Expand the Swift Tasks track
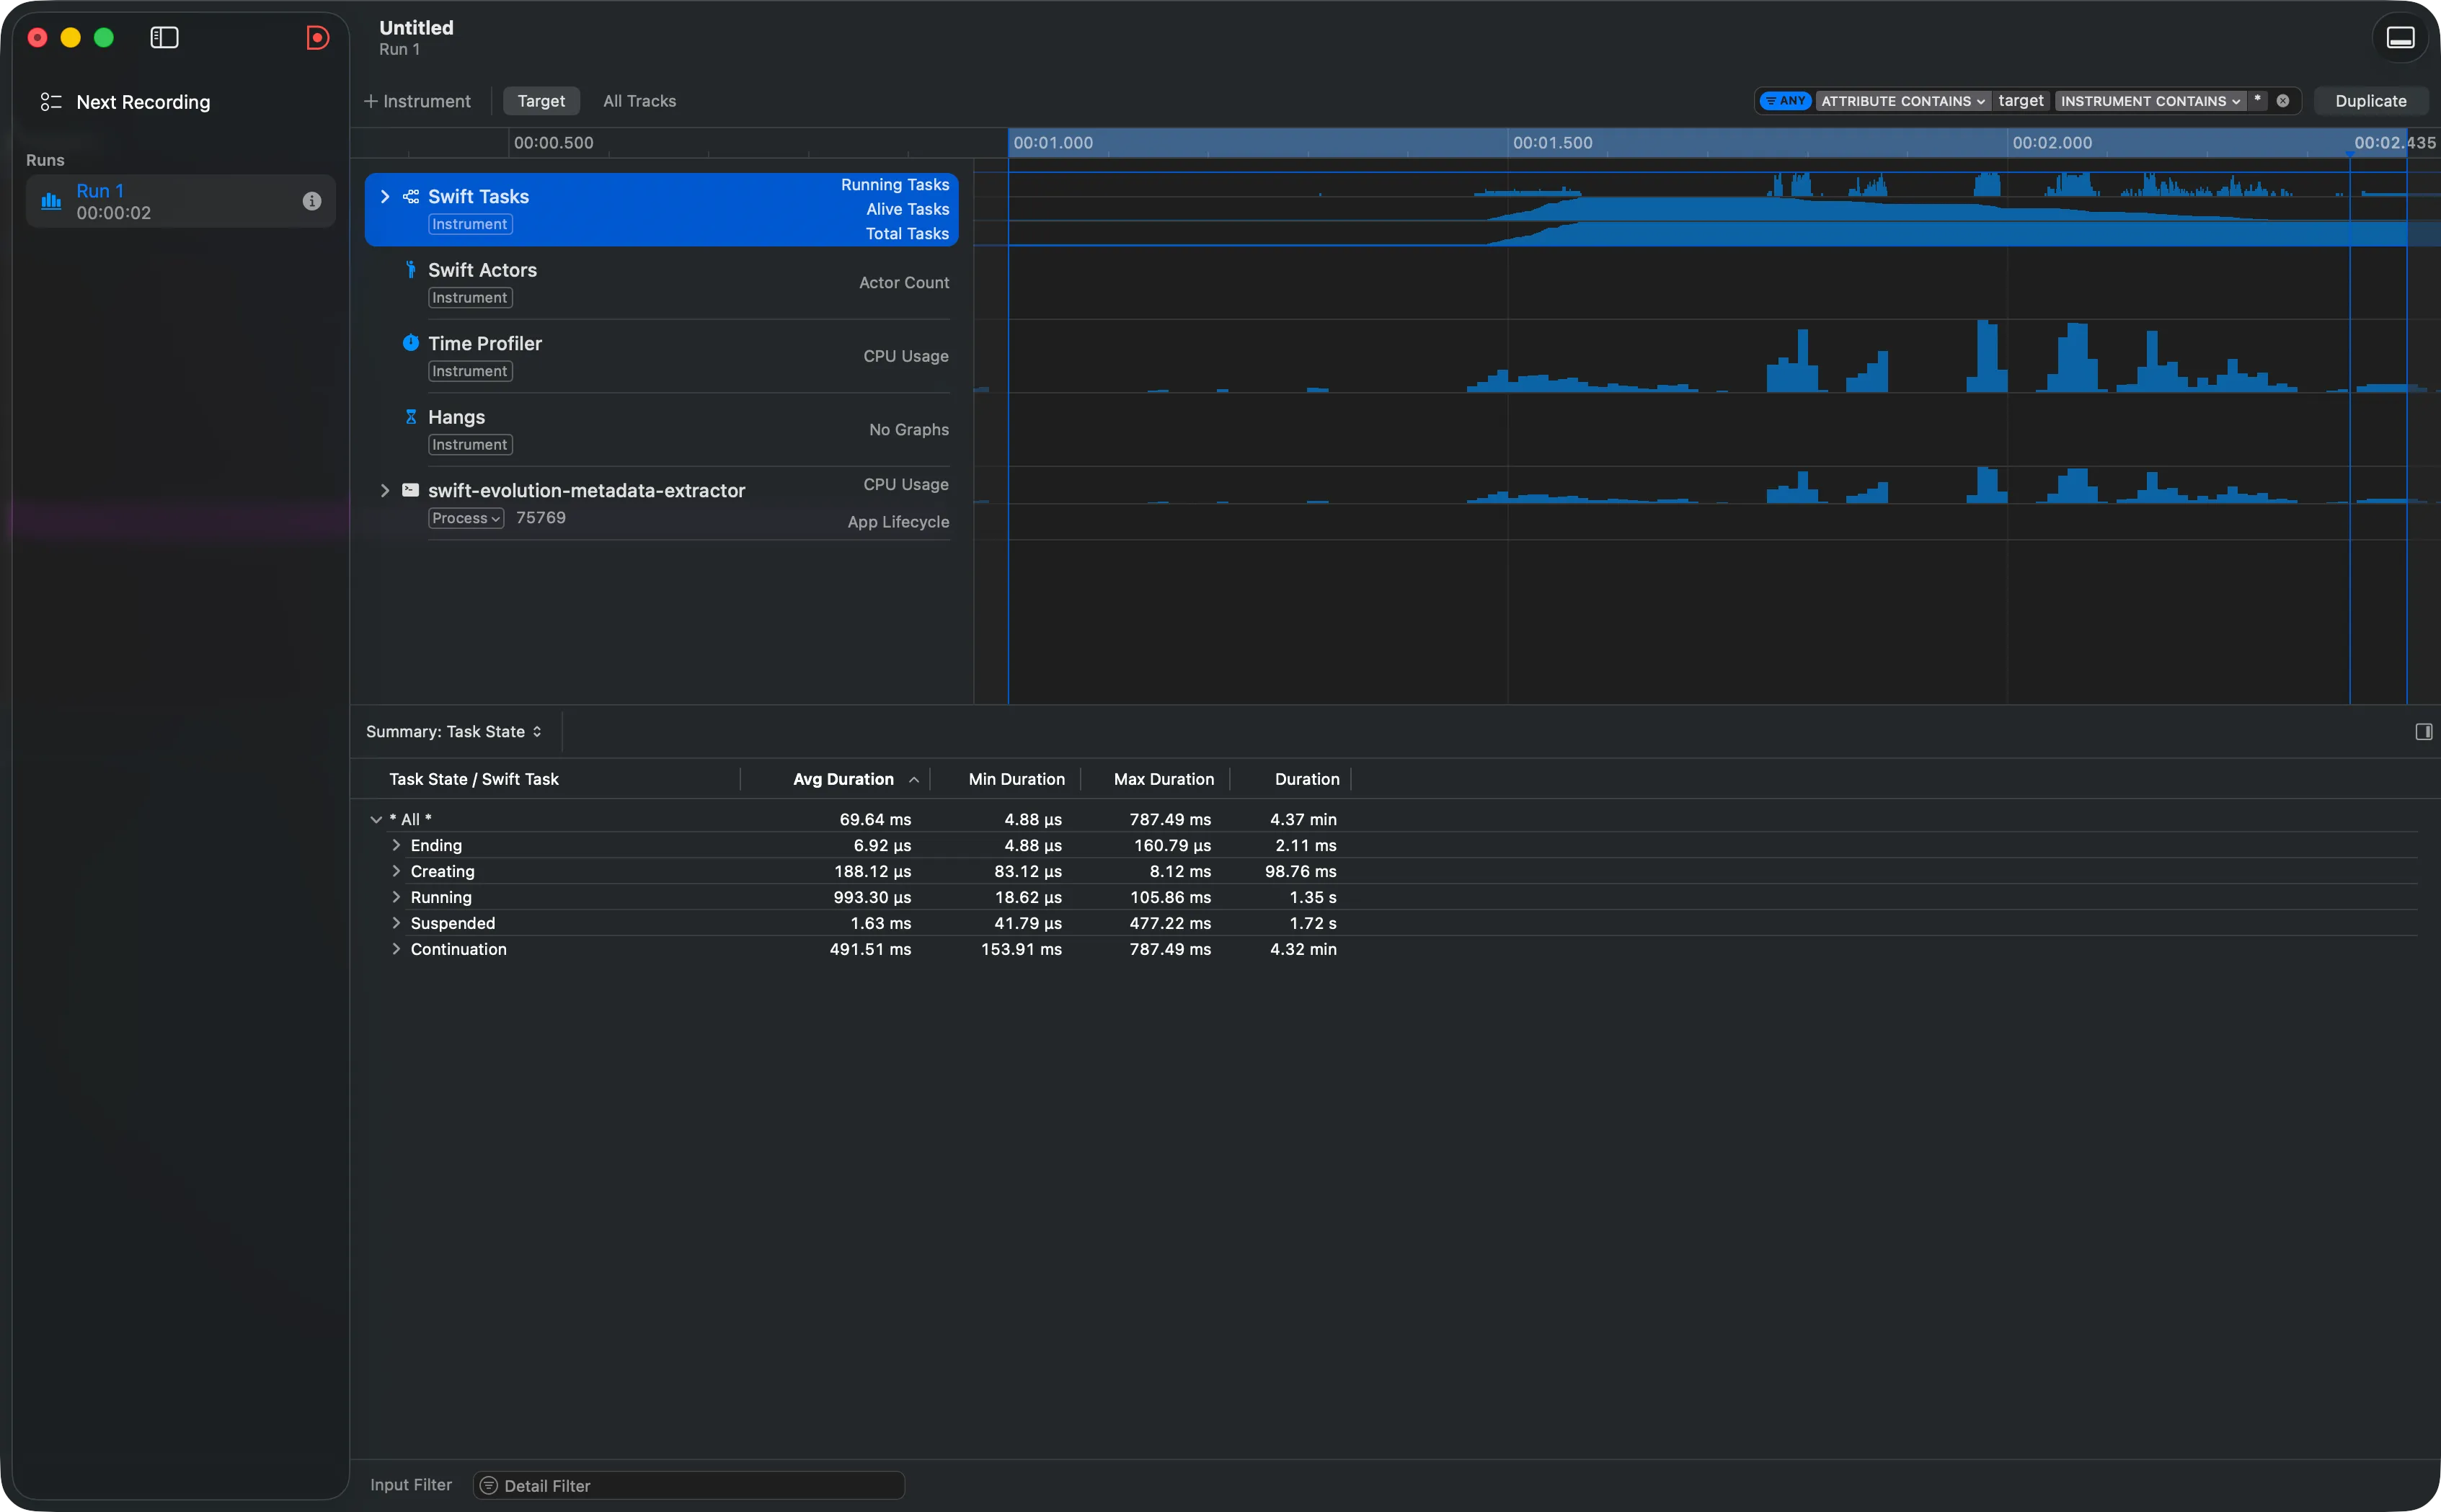2441x1512 pixels. coord(385,197)
